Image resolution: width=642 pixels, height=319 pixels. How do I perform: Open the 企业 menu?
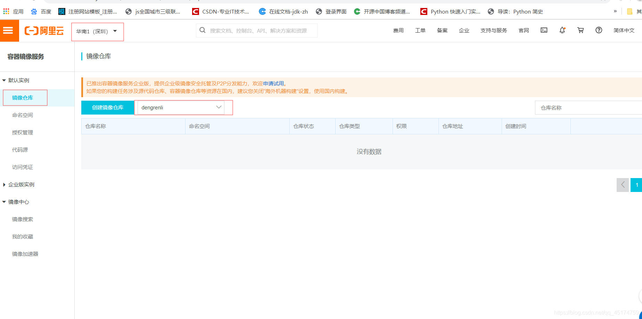click(x=464, y=31)
